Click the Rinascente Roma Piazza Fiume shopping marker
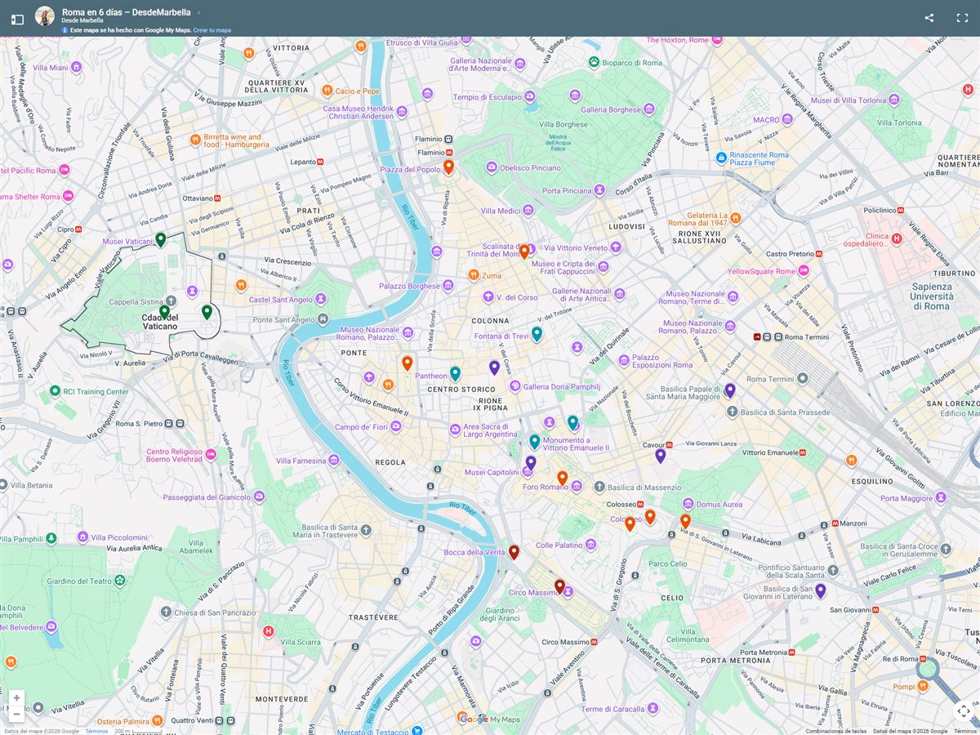The width and height of the screenshot is (980, 735). pos(721,158)
